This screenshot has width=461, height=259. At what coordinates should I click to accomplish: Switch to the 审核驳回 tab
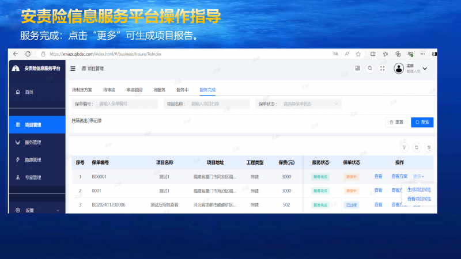(x=134, y=90)
